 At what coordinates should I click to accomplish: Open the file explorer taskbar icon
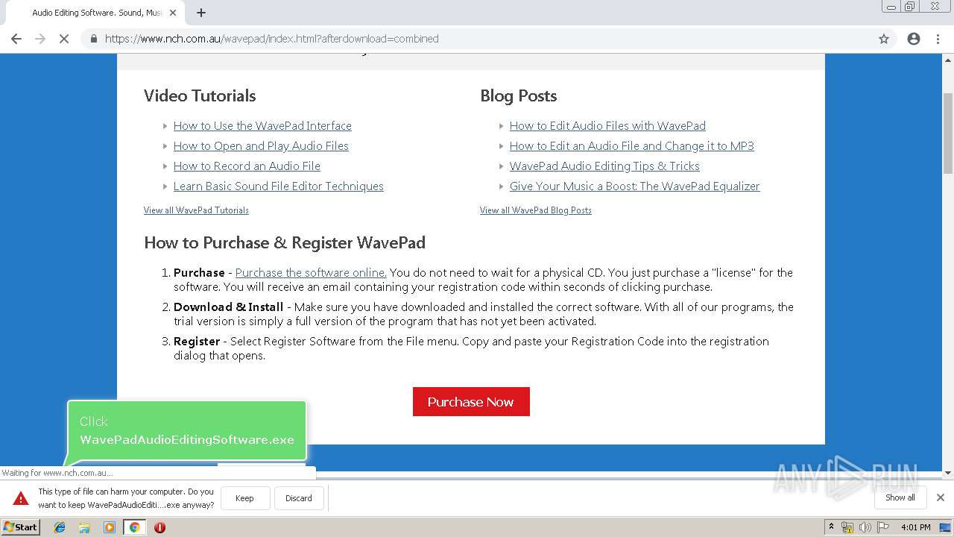point(84,527)
